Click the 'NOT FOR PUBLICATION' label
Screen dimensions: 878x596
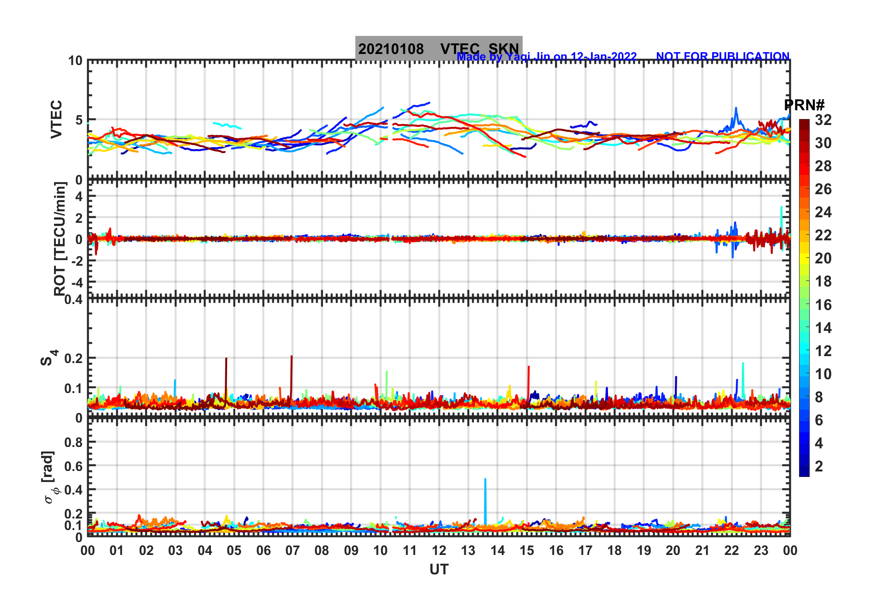coord(723,56)
